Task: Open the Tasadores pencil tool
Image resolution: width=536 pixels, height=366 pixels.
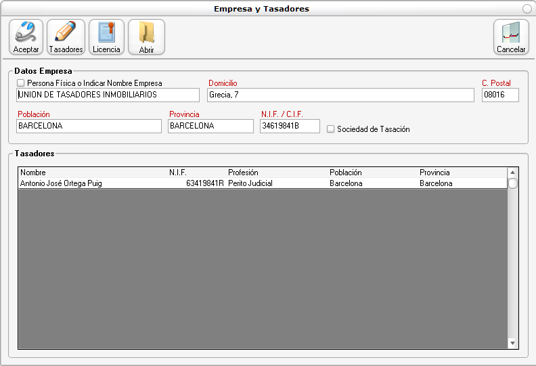Action: (x=66, y=37)
